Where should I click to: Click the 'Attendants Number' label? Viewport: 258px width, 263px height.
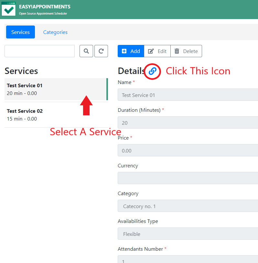tap(140, 249)
